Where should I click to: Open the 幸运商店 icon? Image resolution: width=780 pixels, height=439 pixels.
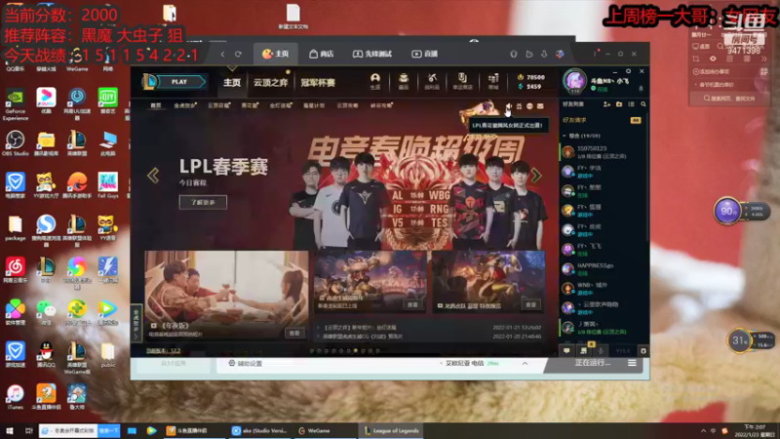click(x=462, y=81)
